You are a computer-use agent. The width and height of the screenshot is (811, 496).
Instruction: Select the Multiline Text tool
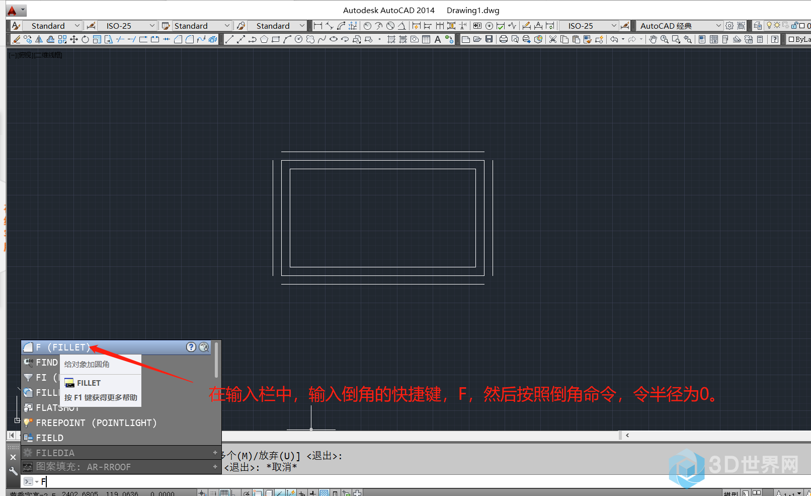click(437, 39)
